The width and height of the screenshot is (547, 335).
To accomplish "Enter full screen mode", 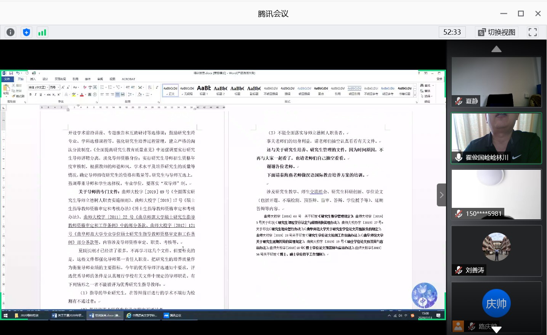I will (533, 32).
